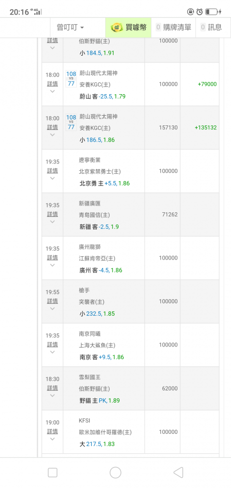
Task: Expand chevron under 廣州龍獅 match details
Action: click(52, 265)
